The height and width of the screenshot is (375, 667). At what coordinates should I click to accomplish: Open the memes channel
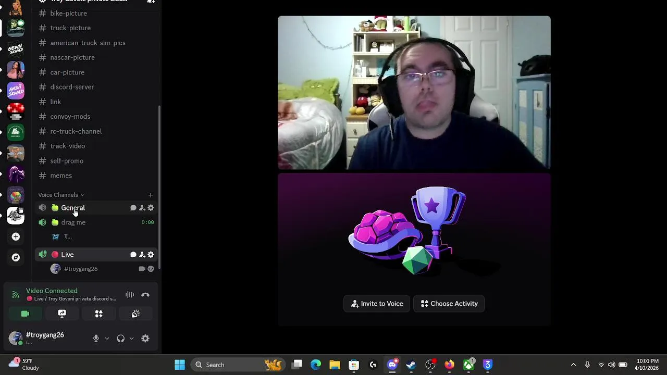pyautogui.click(x=61, y=176)
